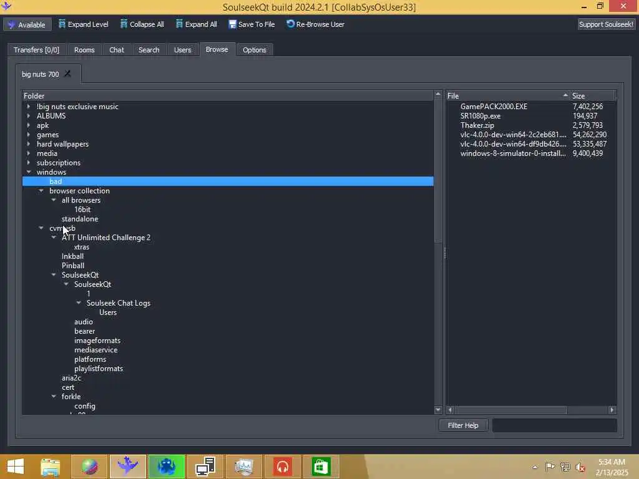Click the Re-Browse User refresh icon
Viewport: 639px width, 479px height.
pyautogui.click(x=290, y=24)
